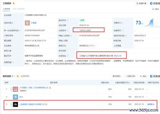Click the orange dot icon beside the top 工商信息 heading

point(13,3)
